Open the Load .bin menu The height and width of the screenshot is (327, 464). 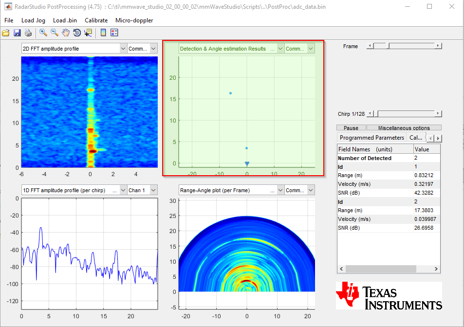[65, 20]
